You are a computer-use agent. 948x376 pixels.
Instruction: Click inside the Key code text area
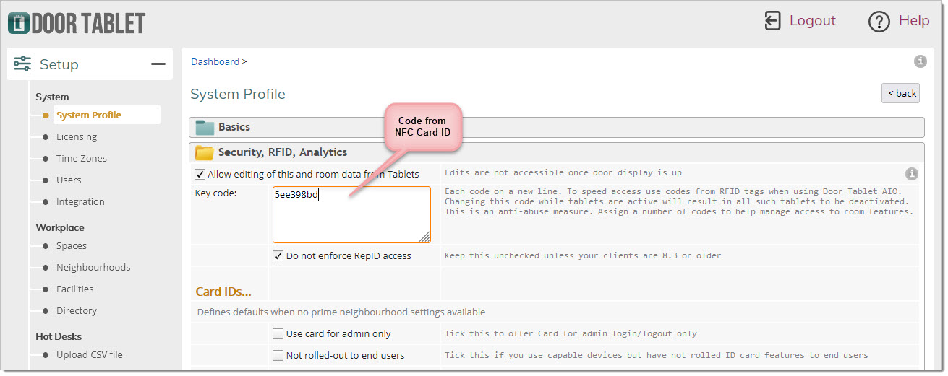(351, 217)
